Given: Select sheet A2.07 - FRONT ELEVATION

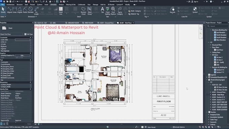Looking at the screenshot, I should pyautogui.click(x=220, y=107).
